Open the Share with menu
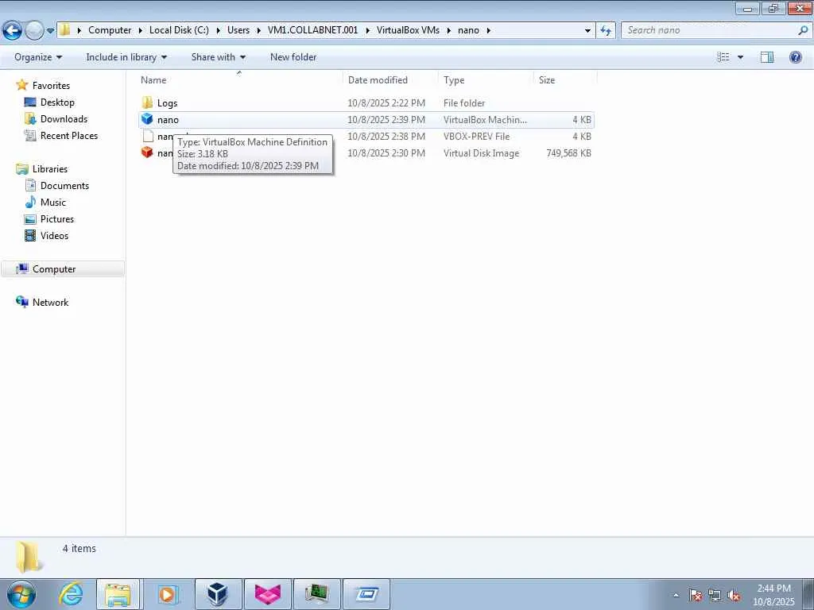 (x=218, y=57)
